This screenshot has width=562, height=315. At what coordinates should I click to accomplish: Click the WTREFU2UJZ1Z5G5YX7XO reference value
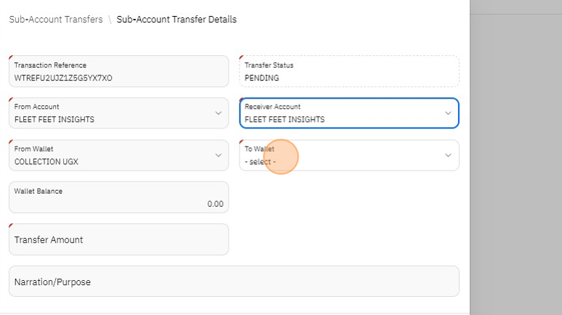pos(63,78)
